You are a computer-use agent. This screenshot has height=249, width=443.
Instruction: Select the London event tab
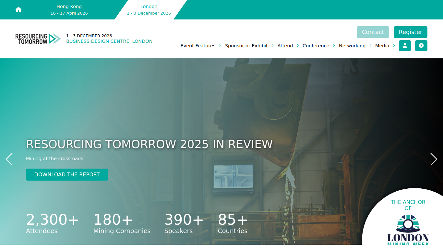149,10
